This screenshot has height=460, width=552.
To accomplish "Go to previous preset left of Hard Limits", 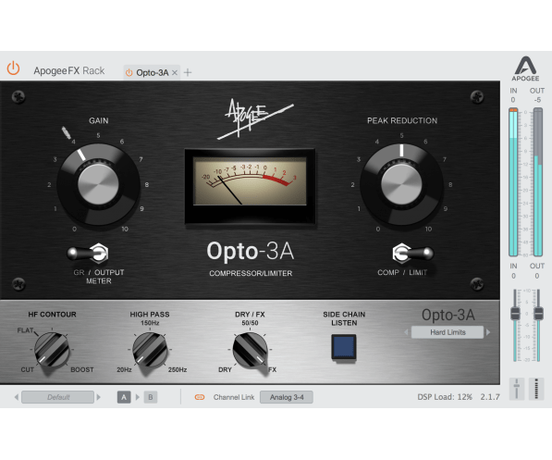I will (x=406, y=332).
